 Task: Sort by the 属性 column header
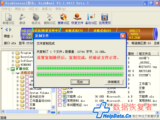click(132, 53)
